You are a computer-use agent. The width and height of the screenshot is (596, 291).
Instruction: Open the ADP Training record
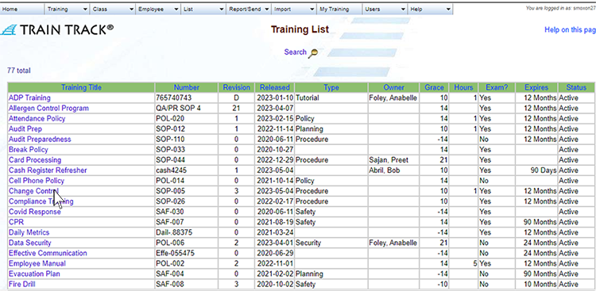29,98
